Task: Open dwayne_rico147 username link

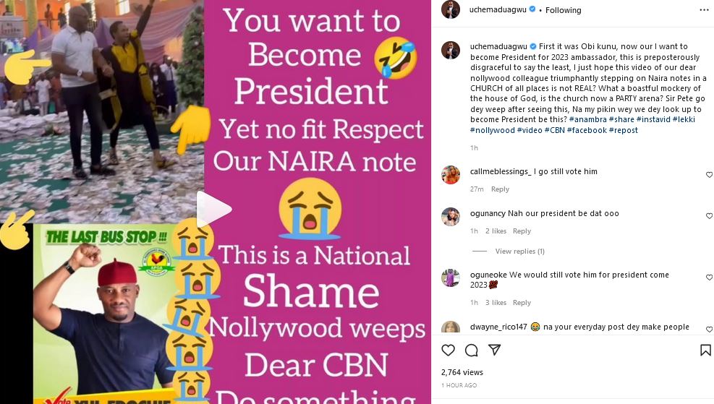Action: pyautogui.click(x=498, y=327)
